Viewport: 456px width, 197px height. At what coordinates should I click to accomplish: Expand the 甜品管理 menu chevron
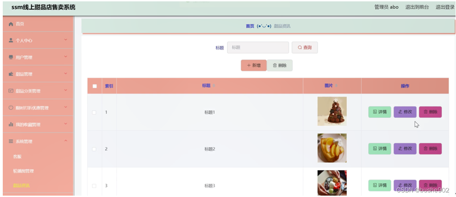click(x=66, y=73)
